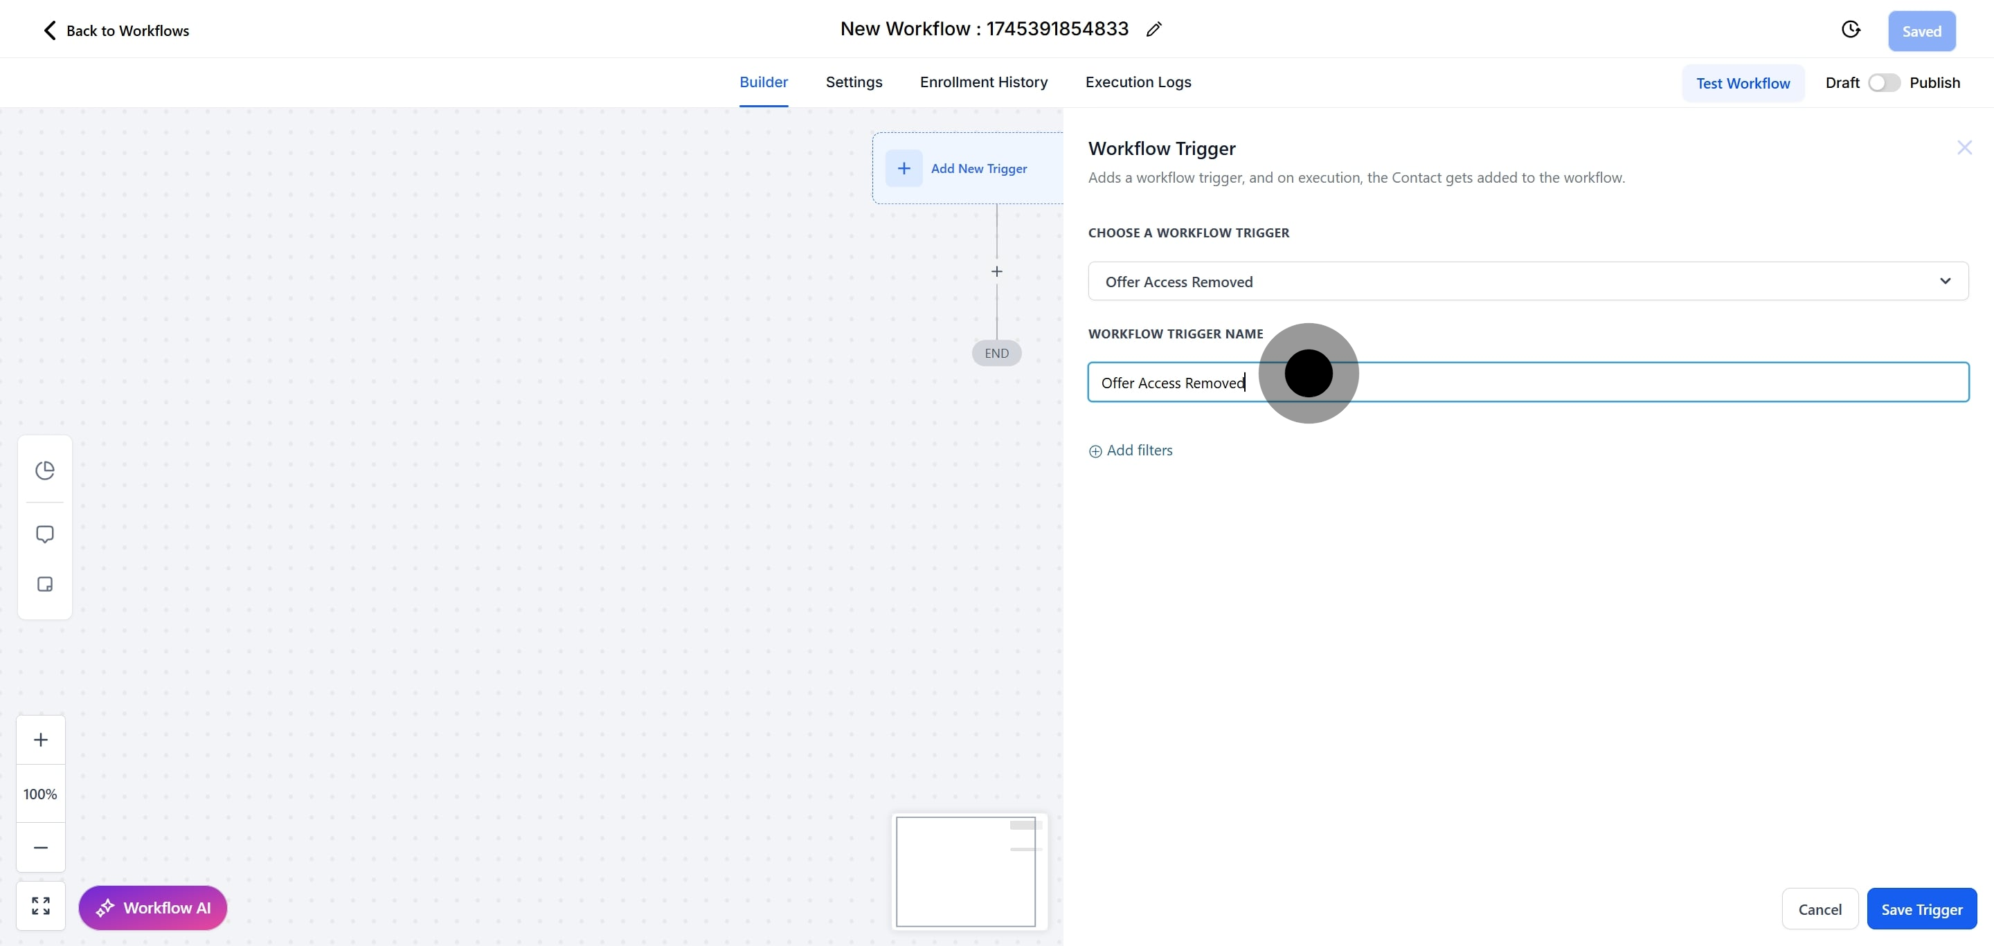
Task: Zoom in the canvas with plus
Action: pyautogui.click(x=41, y=740)
